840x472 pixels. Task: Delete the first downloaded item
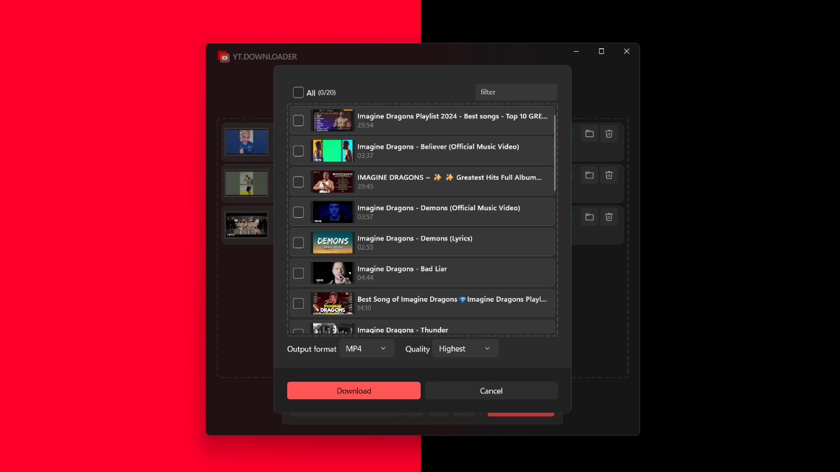609,134
